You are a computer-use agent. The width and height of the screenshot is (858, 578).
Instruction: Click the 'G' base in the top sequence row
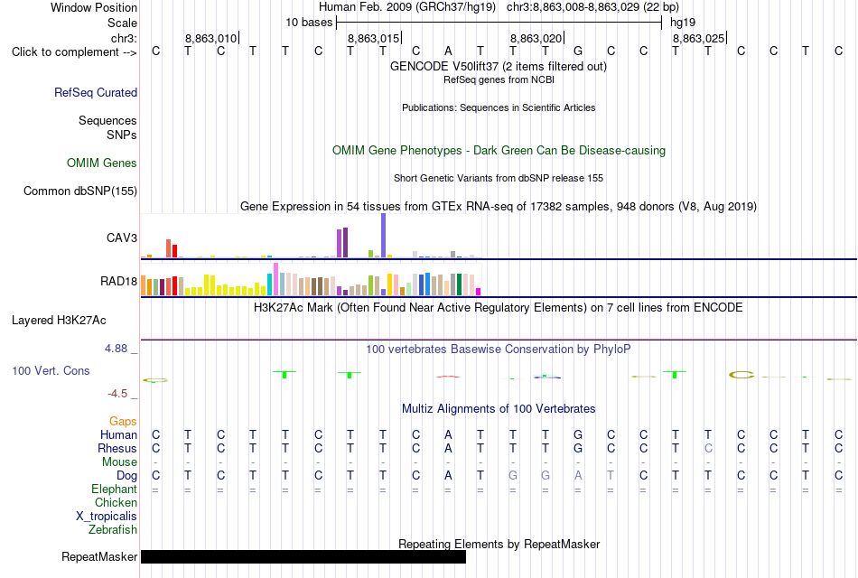point(578,51)
